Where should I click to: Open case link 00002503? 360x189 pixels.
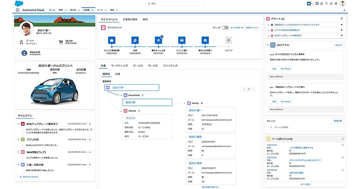(272, 145)
